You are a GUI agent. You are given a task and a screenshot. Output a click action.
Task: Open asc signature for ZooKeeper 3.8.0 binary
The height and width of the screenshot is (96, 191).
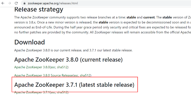click(53, 67)
